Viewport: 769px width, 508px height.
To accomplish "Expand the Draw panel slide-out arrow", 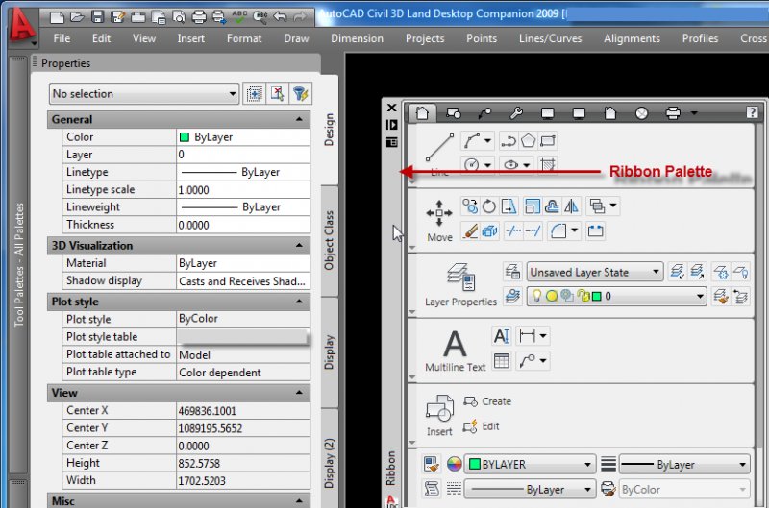I will 412,181.
